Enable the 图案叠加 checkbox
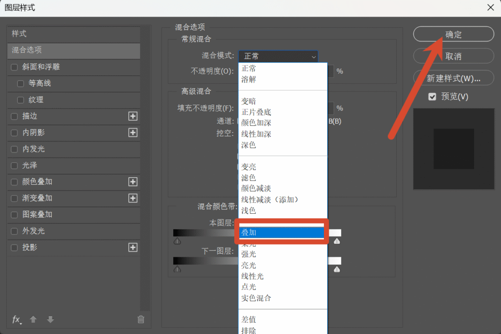 [14, 215]
